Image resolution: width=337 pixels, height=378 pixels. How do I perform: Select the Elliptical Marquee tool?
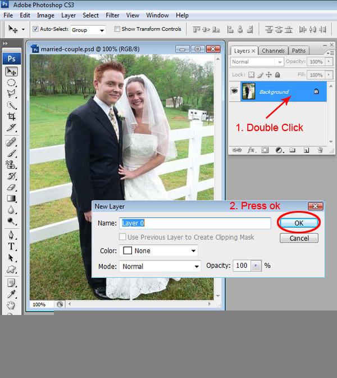pos(11,83)
